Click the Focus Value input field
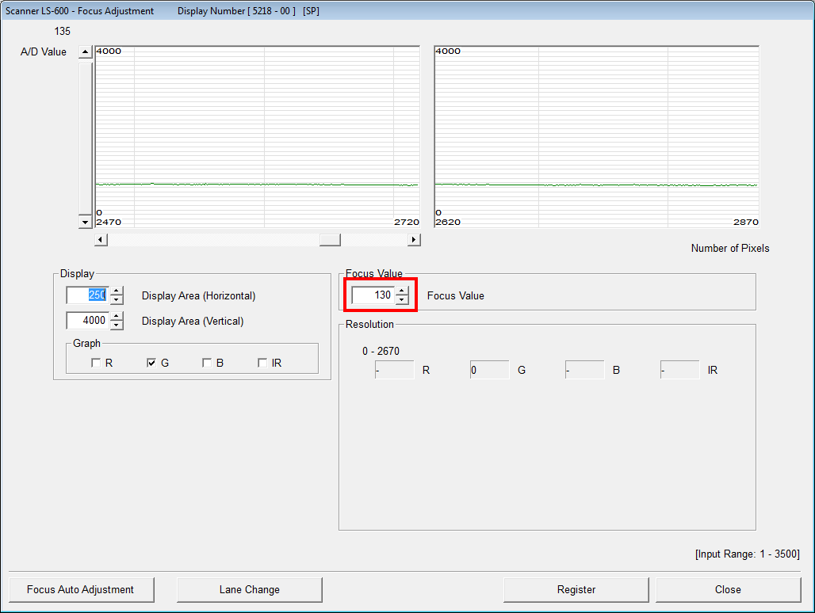815x613 pixels. tap(373, 295)
